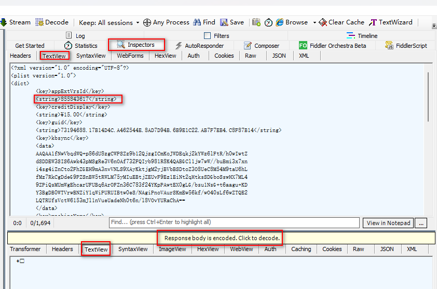This screenshot has width=437, height=289.
Task: Select the response TextView tab
Action: (x=96, y=249)
